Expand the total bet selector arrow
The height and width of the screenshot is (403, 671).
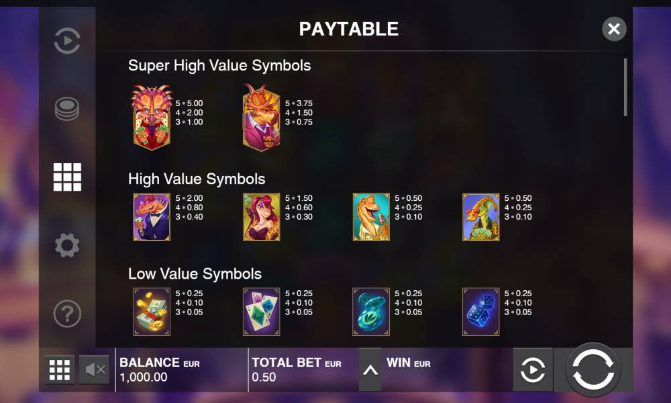tap(370, 369)
